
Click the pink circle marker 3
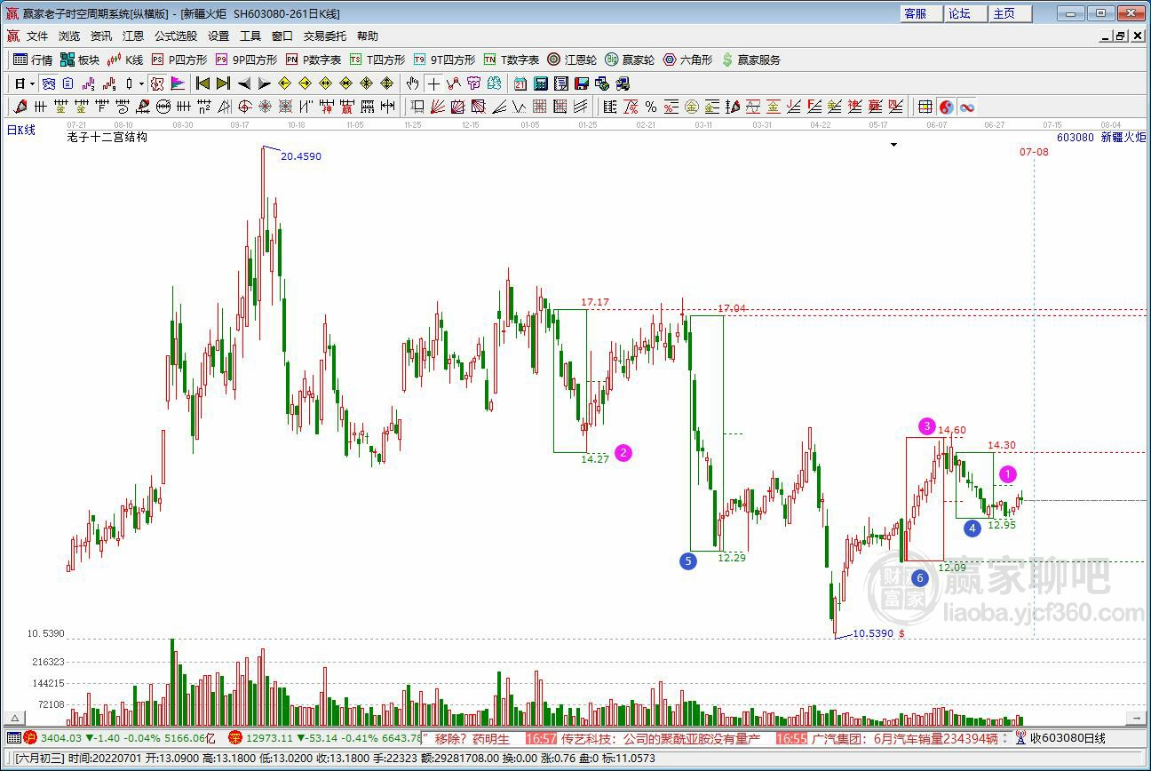(x=927, y=426)
